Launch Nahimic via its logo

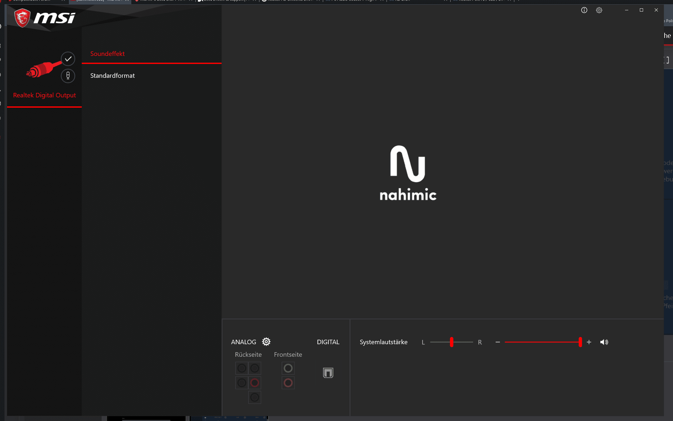[408, 173]
